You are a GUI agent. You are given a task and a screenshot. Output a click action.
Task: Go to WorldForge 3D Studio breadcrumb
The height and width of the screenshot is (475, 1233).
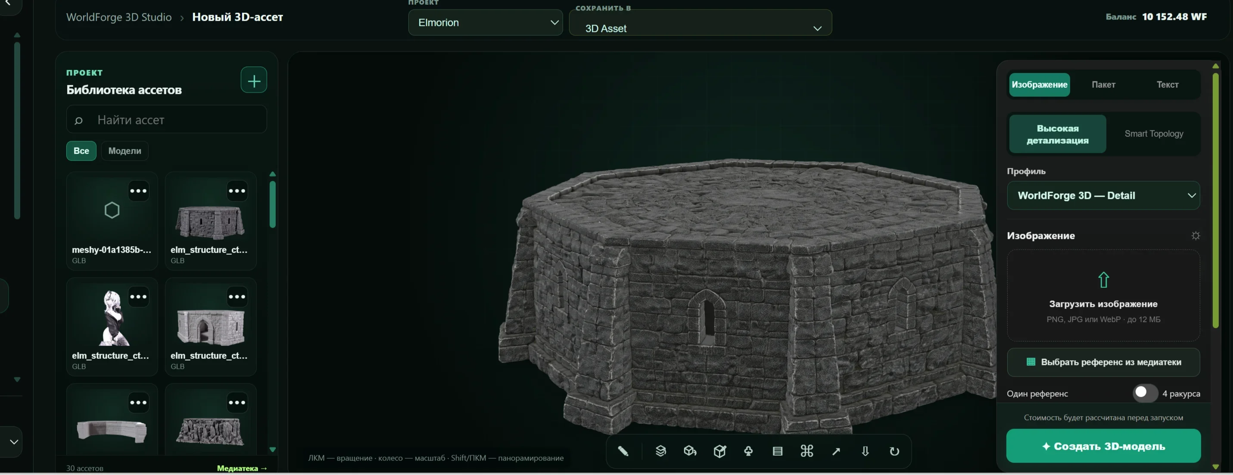[x=119, y=17]
